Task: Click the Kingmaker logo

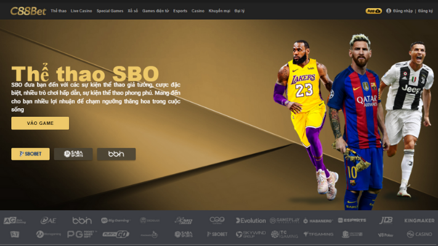Action: pos(420,221)
